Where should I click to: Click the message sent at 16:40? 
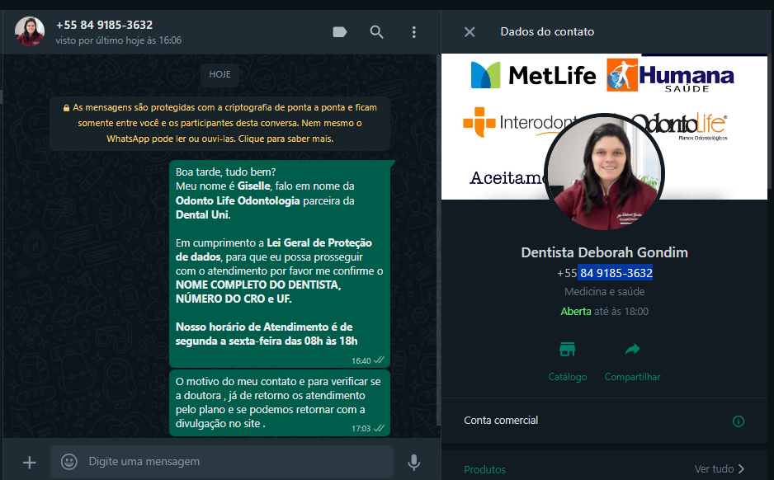pyautogui.click(x=280, y=264)
